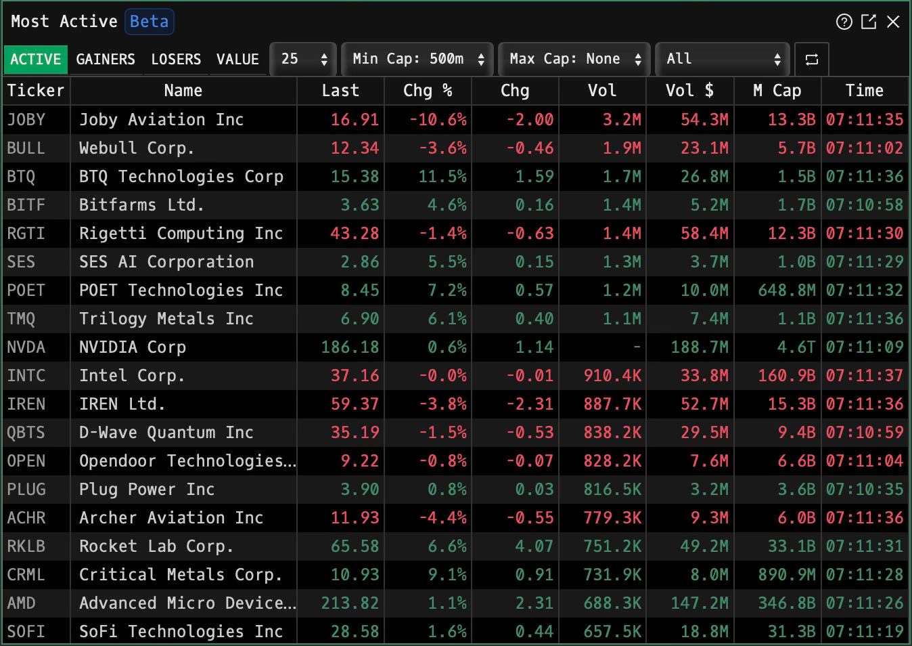The height and width of the screenshot is (646, 912).
Task: Select the RKLB ticker
Action: click(26, 546)
